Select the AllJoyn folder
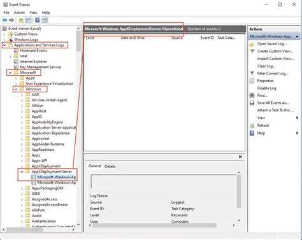This screenshot has height=240, width=302. point(38,106)
